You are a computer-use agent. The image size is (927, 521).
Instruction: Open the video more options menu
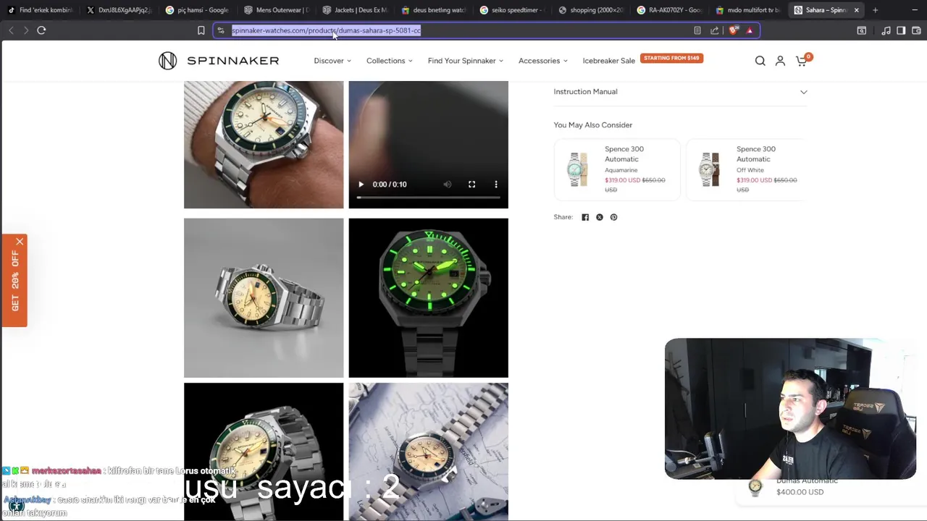(496, 185)
